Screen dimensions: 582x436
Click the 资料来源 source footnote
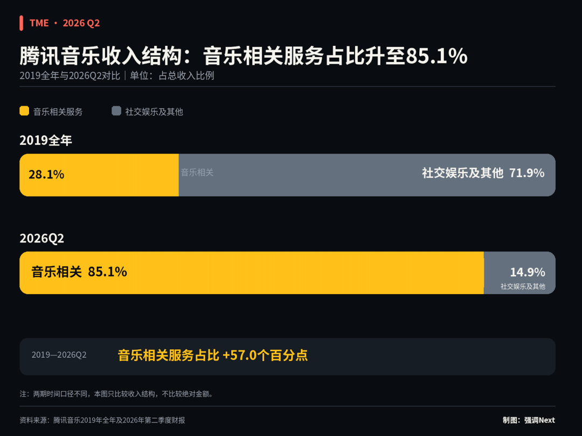click(x=102, y=420)
